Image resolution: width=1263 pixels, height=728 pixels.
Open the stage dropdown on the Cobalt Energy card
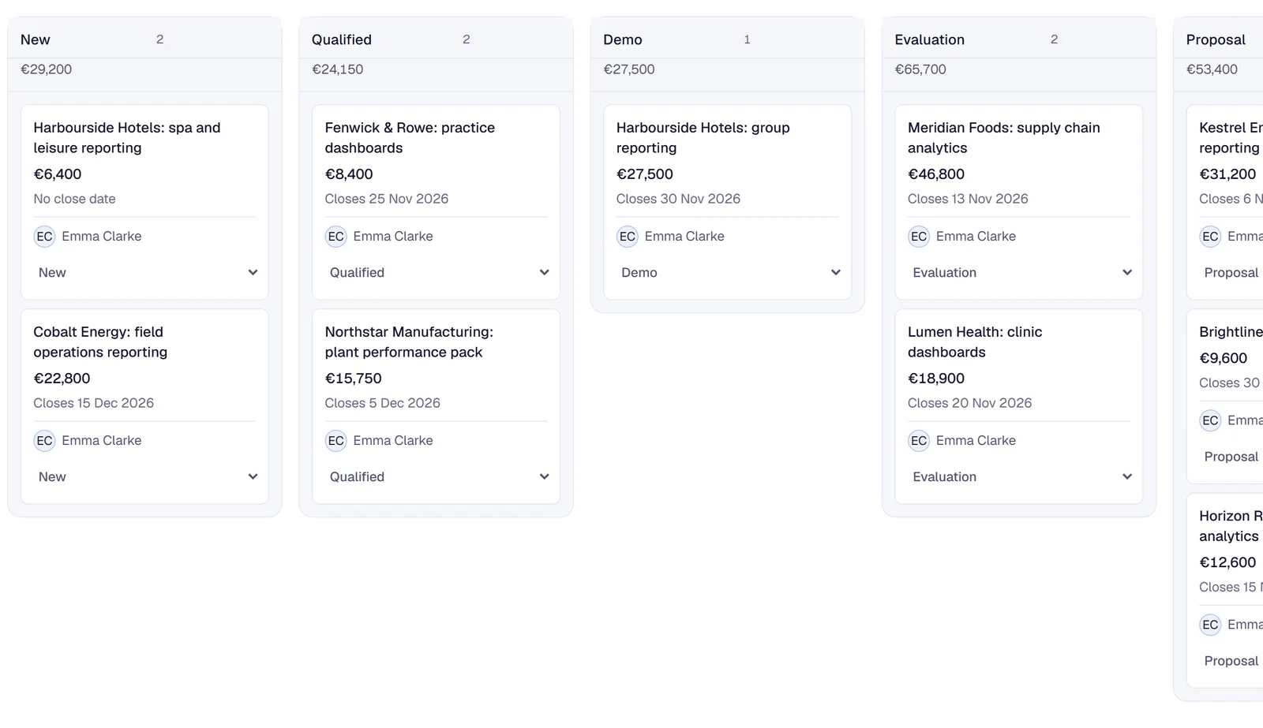145,477
